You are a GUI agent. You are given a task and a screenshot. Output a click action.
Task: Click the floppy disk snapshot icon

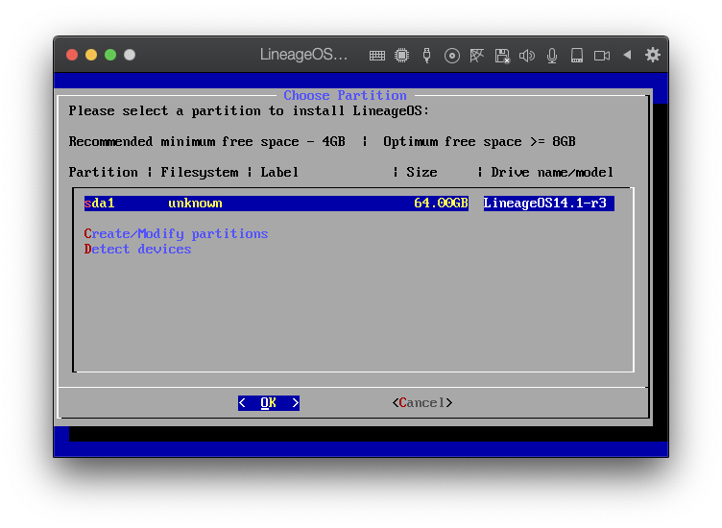502,56
